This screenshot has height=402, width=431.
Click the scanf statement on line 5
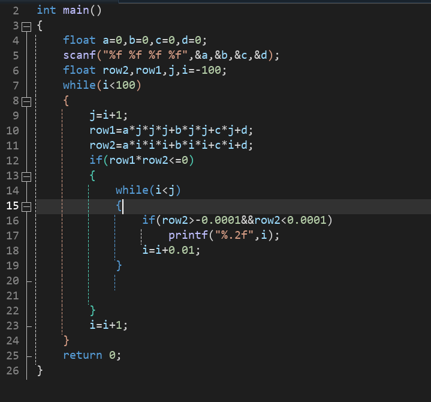click(171, 55)
